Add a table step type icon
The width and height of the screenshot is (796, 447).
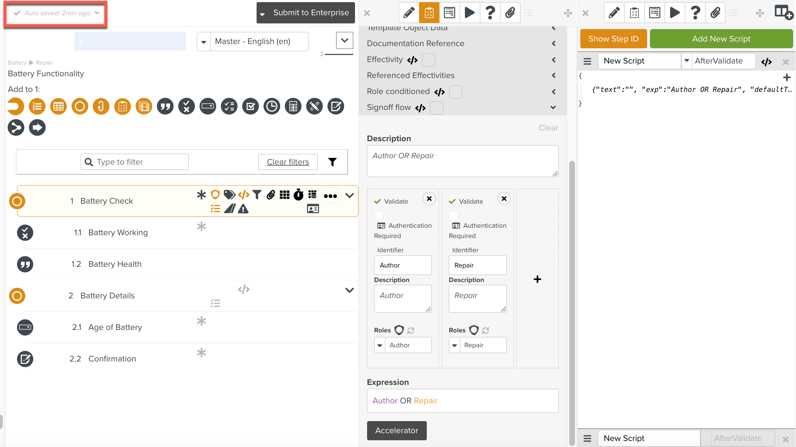pyautogui.click(x=59, y=106)
